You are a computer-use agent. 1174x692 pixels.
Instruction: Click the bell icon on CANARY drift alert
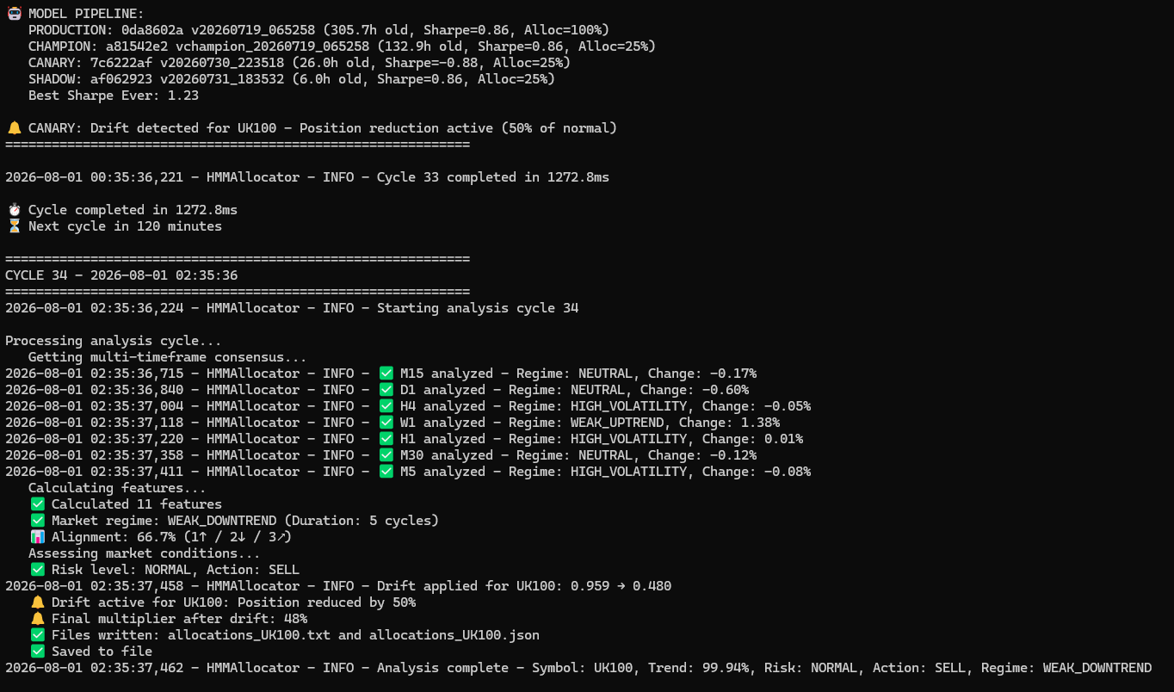14,128
